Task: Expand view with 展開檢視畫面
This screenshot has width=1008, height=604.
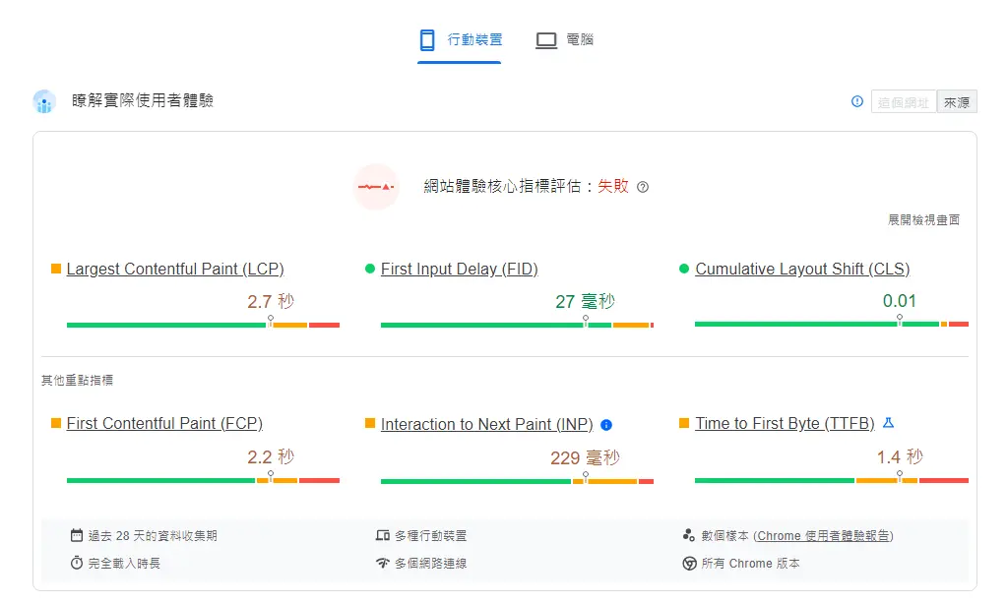Action: point(923,220)
